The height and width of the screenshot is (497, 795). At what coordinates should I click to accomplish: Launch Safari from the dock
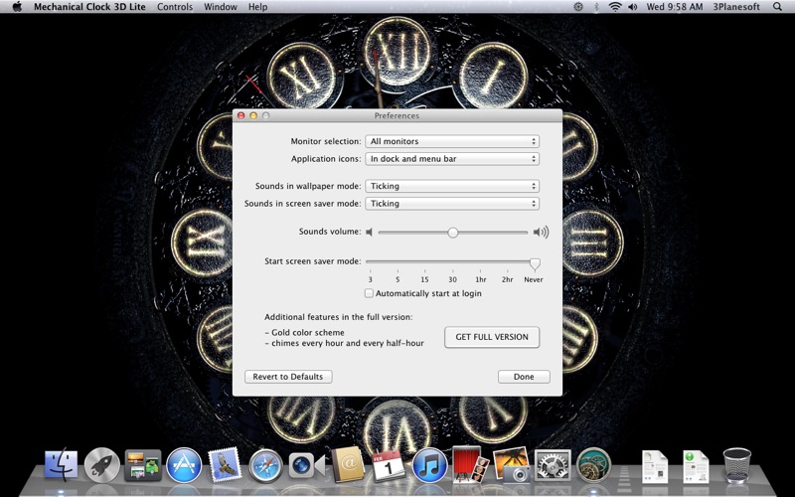point(266,464)
